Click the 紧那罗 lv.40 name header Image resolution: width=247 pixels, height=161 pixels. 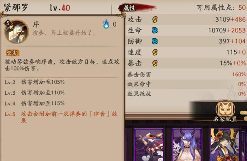[37, 8]
